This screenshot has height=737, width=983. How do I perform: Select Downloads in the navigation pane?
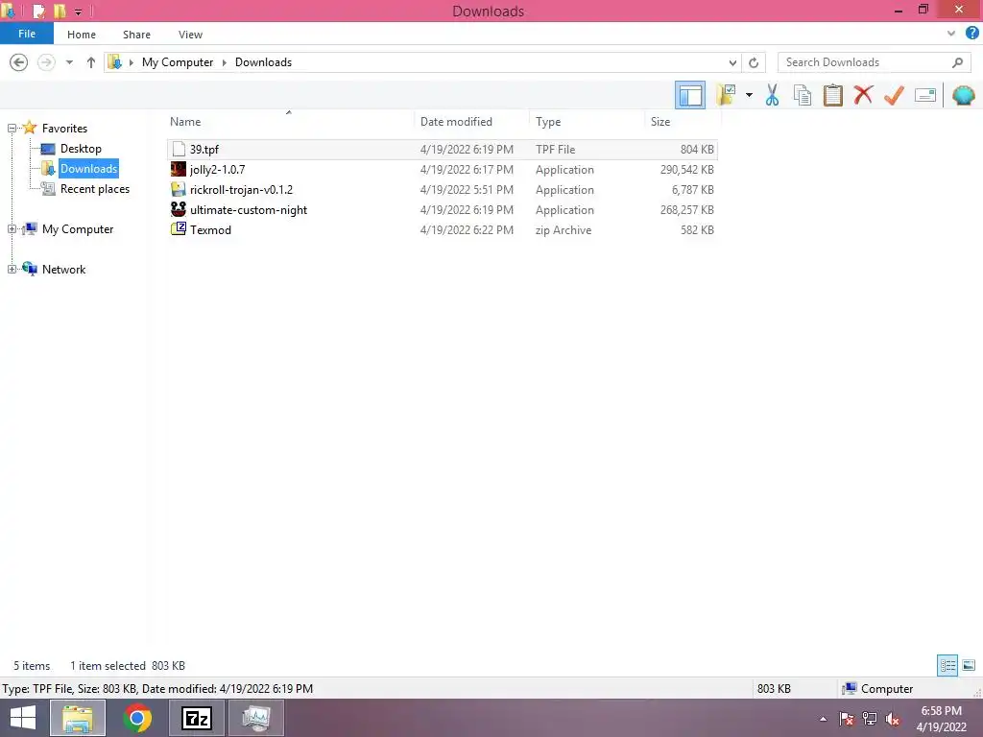point(88,169)
